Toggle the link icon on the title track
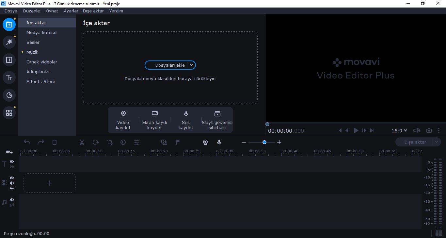Viewport: 446px width, 238px height. (x=12, y=167)
